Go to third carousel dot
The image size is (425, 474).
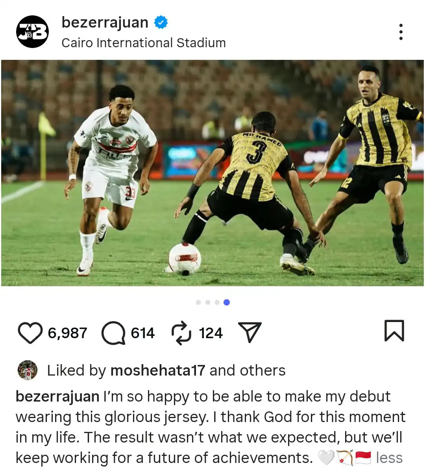click(217, 302)
